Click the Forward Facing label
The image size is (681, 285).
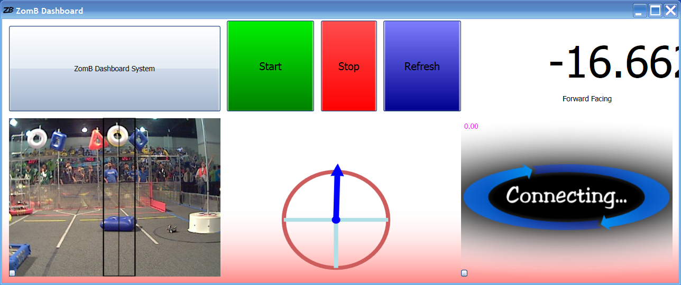587,99
